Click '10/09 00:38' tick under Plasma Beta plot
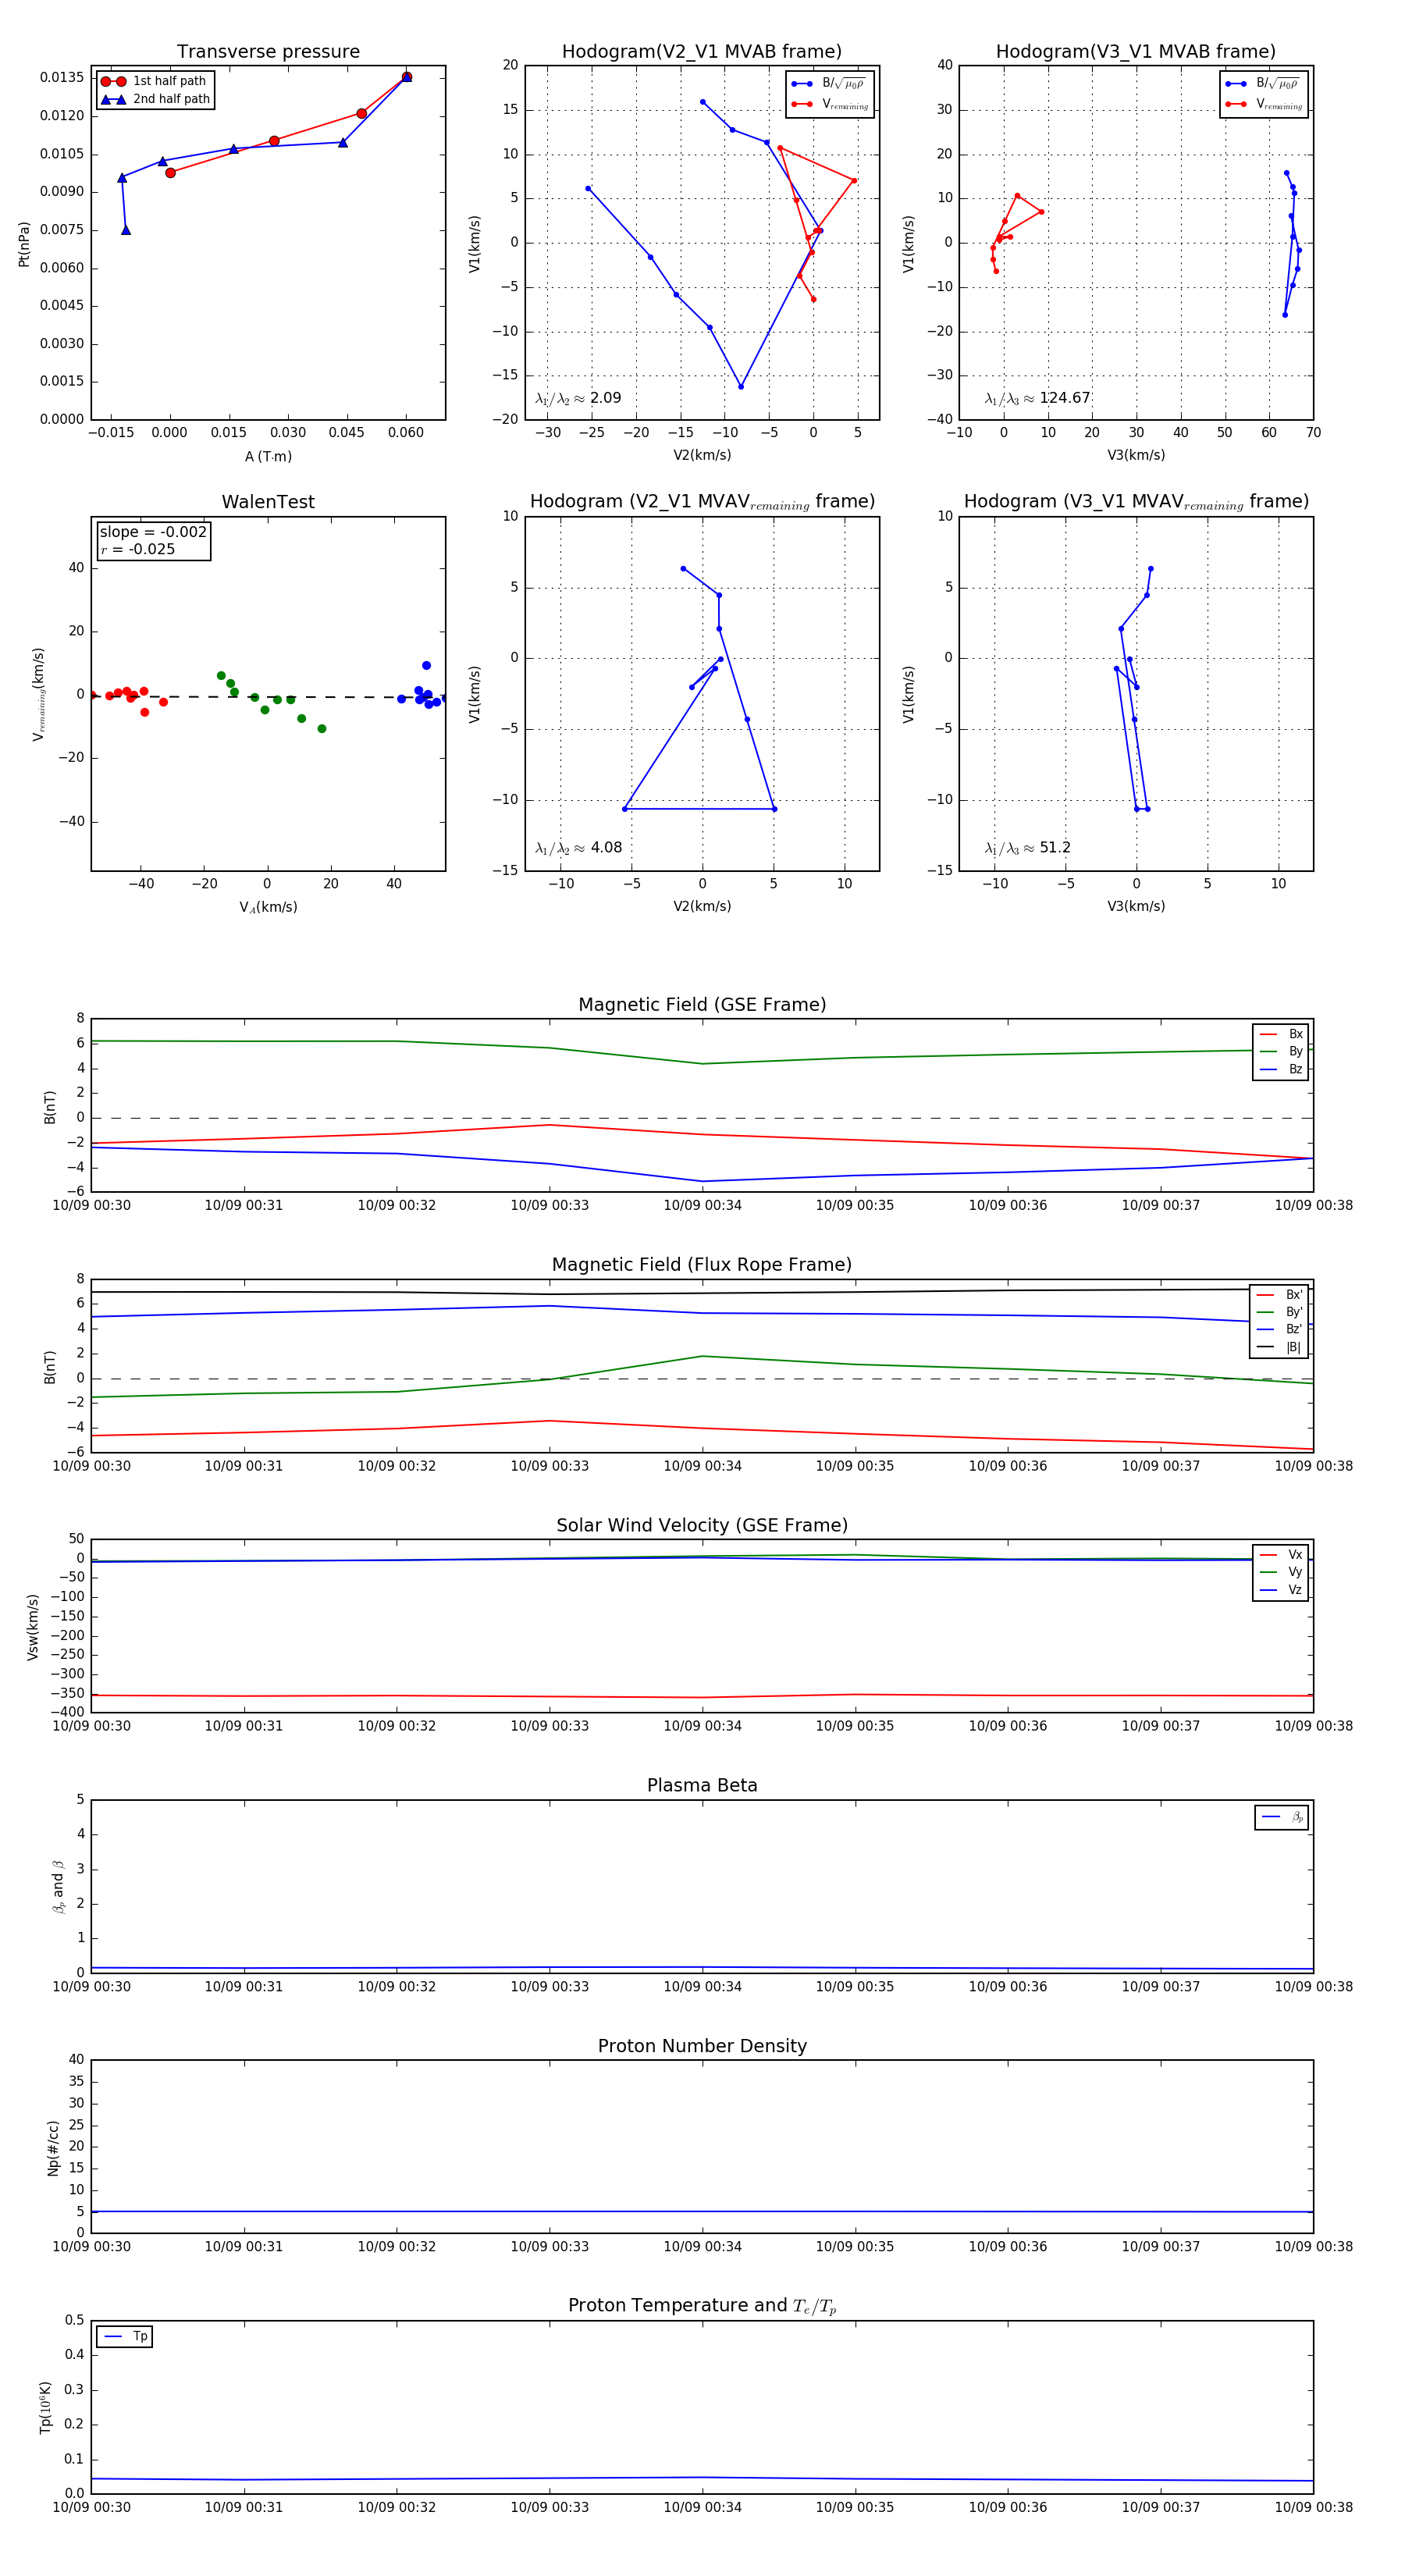This screenshot has width=1405, height=2576. click(x=1313, y=1986)
